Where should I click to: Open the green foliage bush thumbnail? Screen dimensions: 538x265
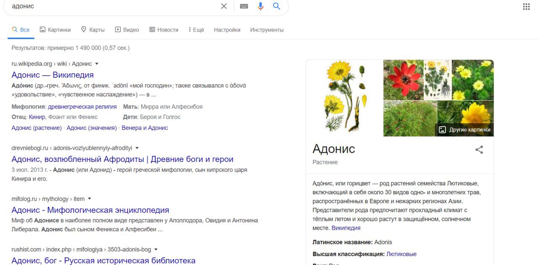click(x=410, y=118)
